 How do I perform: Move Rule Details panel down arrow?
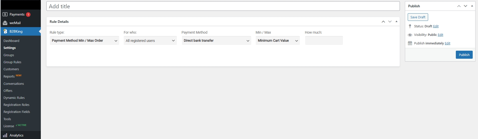click(x=390, y=22)
